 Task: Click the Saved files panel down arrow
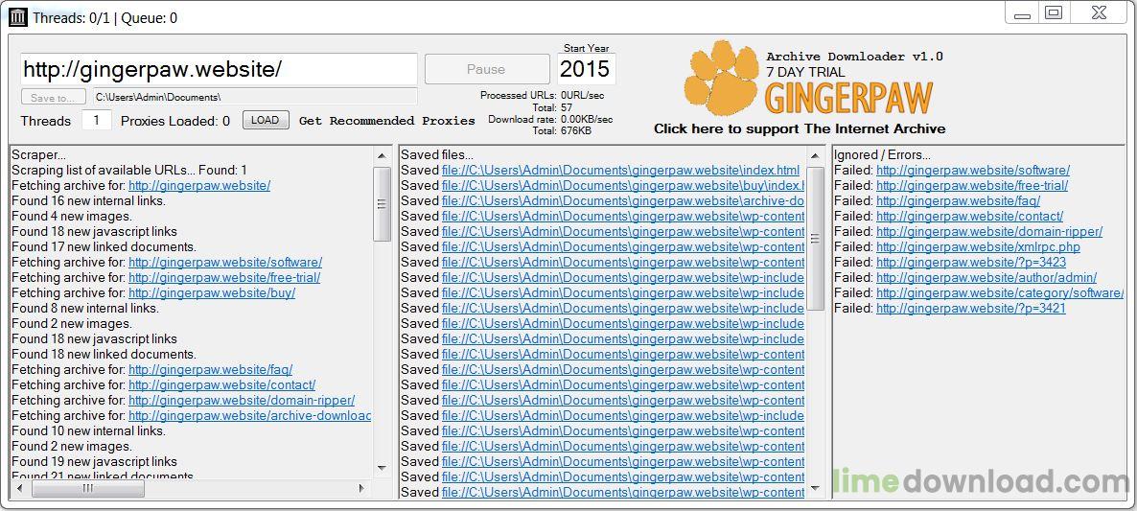(x=816, y=489)
